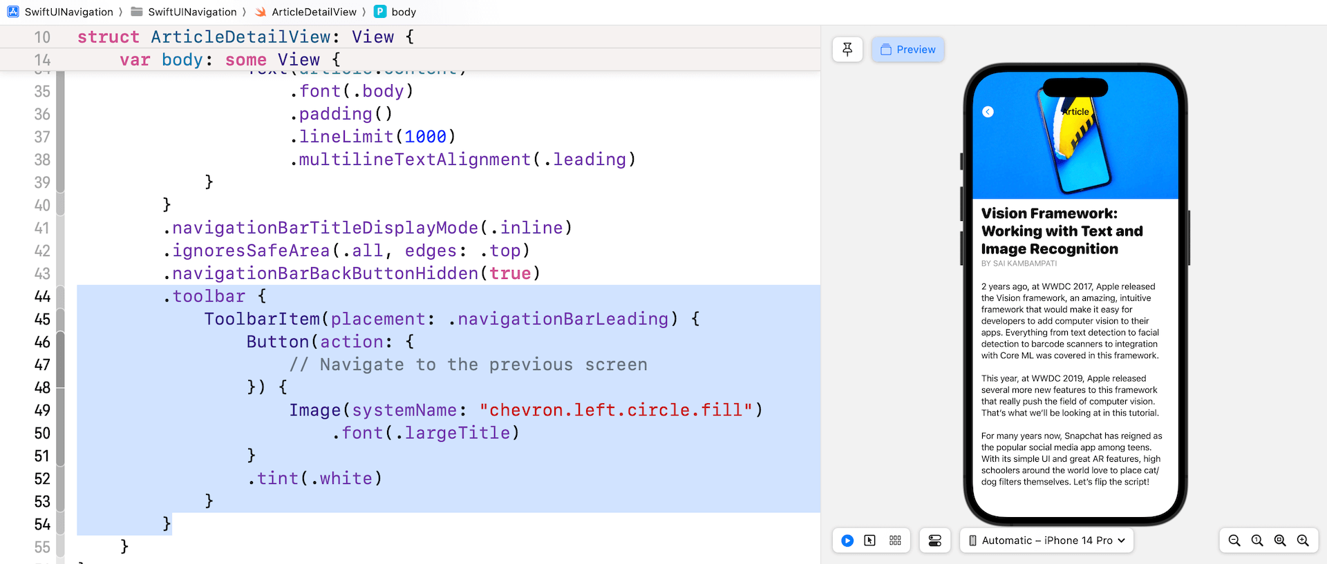
Task: Zoom out the preview canvas
Action: (x=1234, y=541)
